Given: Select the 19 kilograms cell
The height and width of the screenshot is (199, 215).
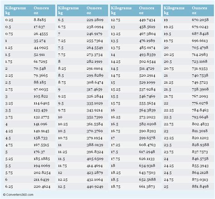Looking at the screenshot, I should (x=166, y=20).
